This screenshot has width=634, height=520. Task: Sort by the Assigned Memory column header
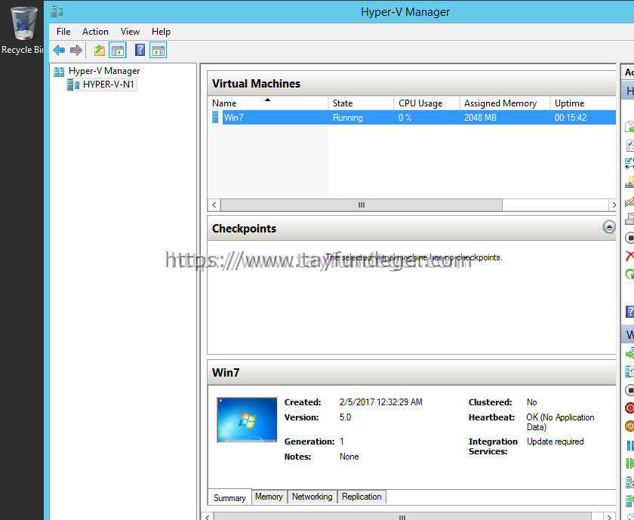pos(505,103)
